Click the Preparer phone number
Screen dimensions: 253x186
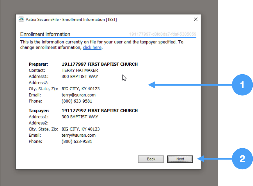77,101
